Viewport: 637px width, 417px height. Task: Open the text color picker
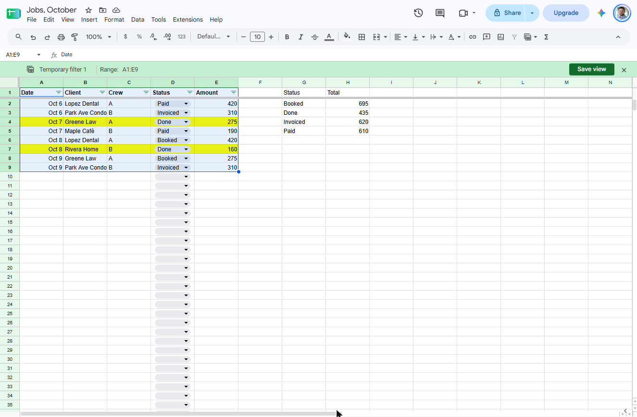[x=329, y=37]
